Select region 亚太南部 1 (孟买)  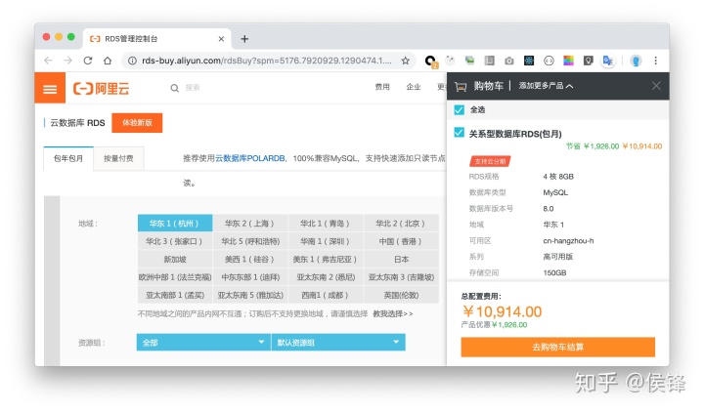coord(175,295)
